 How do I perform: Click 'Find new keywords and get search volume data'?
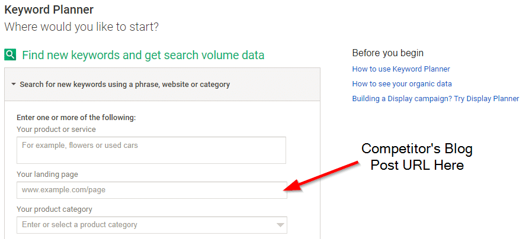pyautogui.click(x=143, y=55)
